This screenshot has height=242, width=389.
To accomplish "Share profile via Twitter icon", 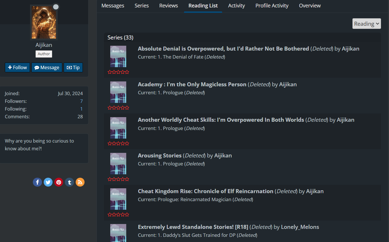I will (48, 182).
